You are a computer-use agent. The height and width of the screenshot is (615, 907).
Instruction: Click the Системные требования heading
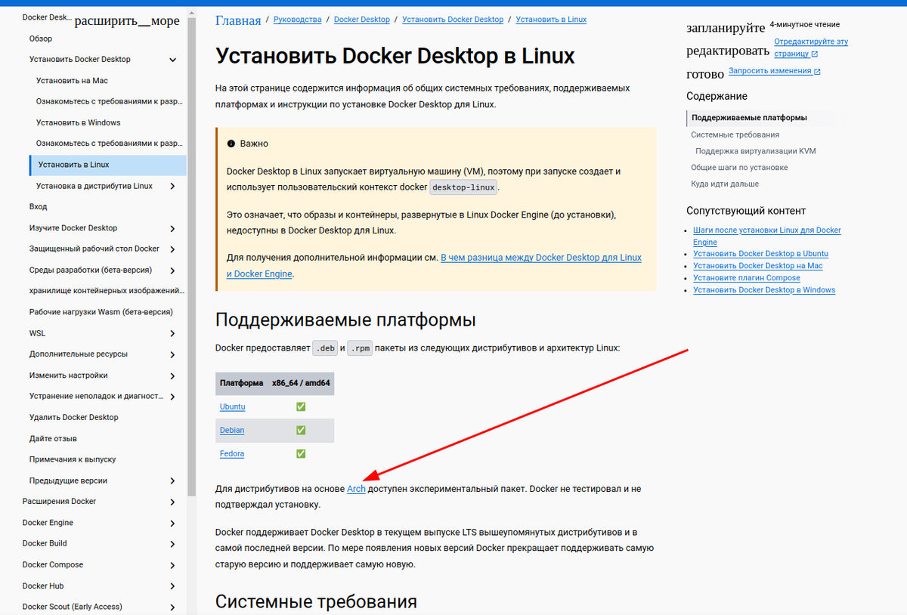tap(316, 601)
